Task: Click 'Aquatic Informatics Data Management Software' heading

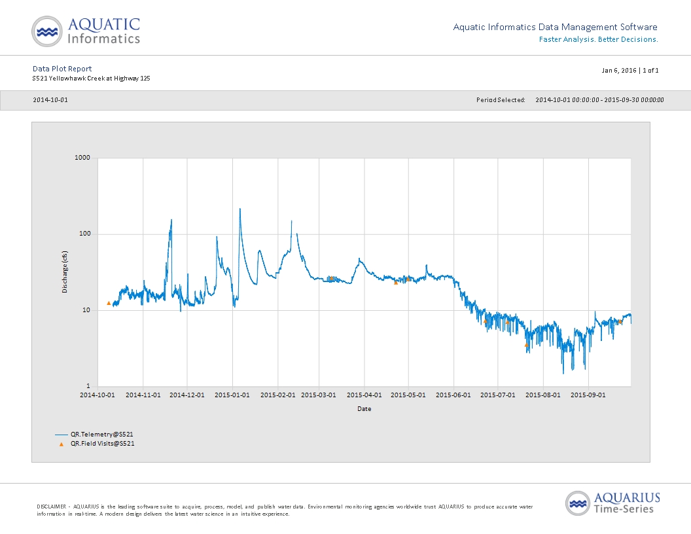Action: tap(556, 27)
